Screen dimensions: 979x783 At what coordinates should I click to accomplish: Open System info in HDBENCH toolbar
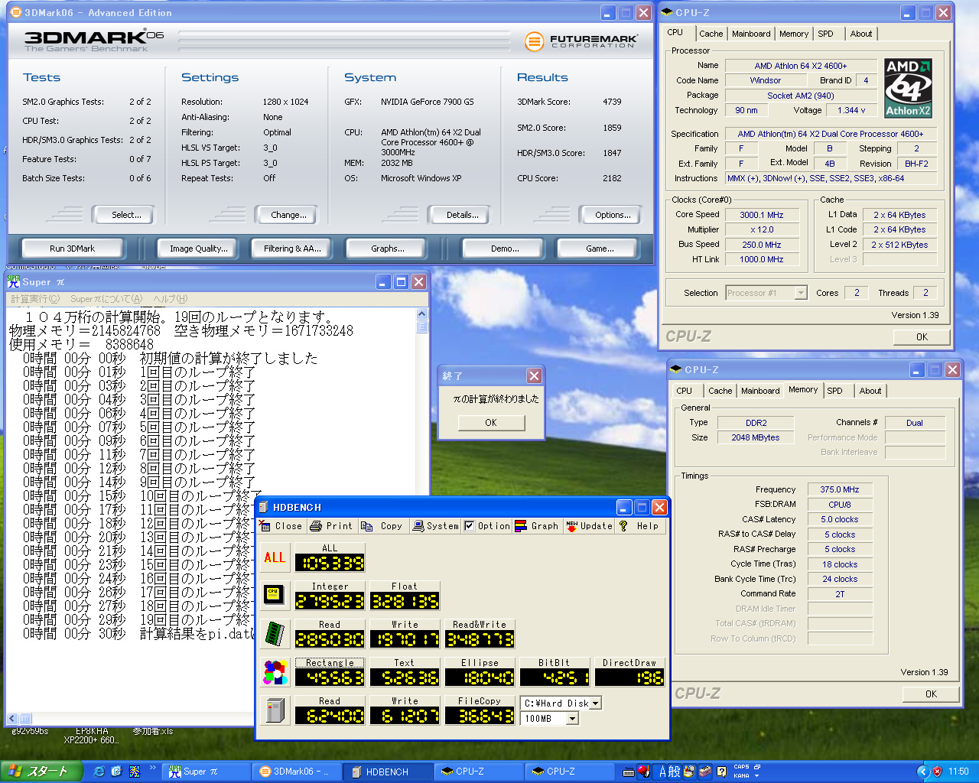[435, 526]
